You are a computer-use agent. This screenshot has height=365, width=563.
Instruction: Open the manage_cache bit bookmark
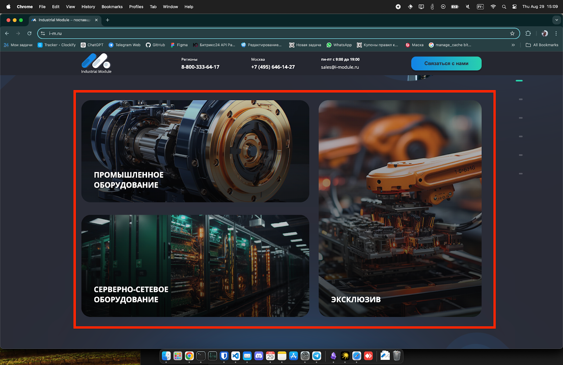(x=450, y=45)
